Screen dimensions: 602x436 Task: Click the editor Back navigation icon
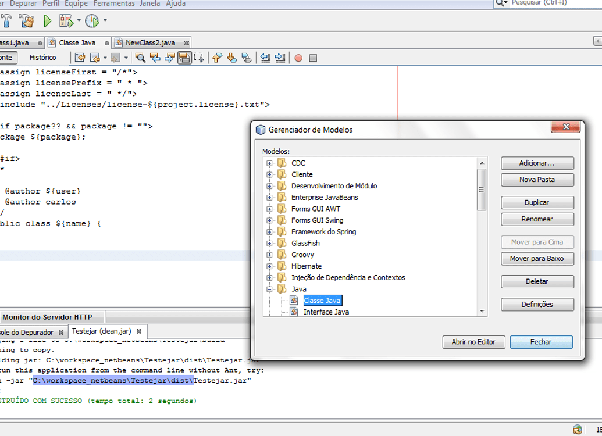94,58
